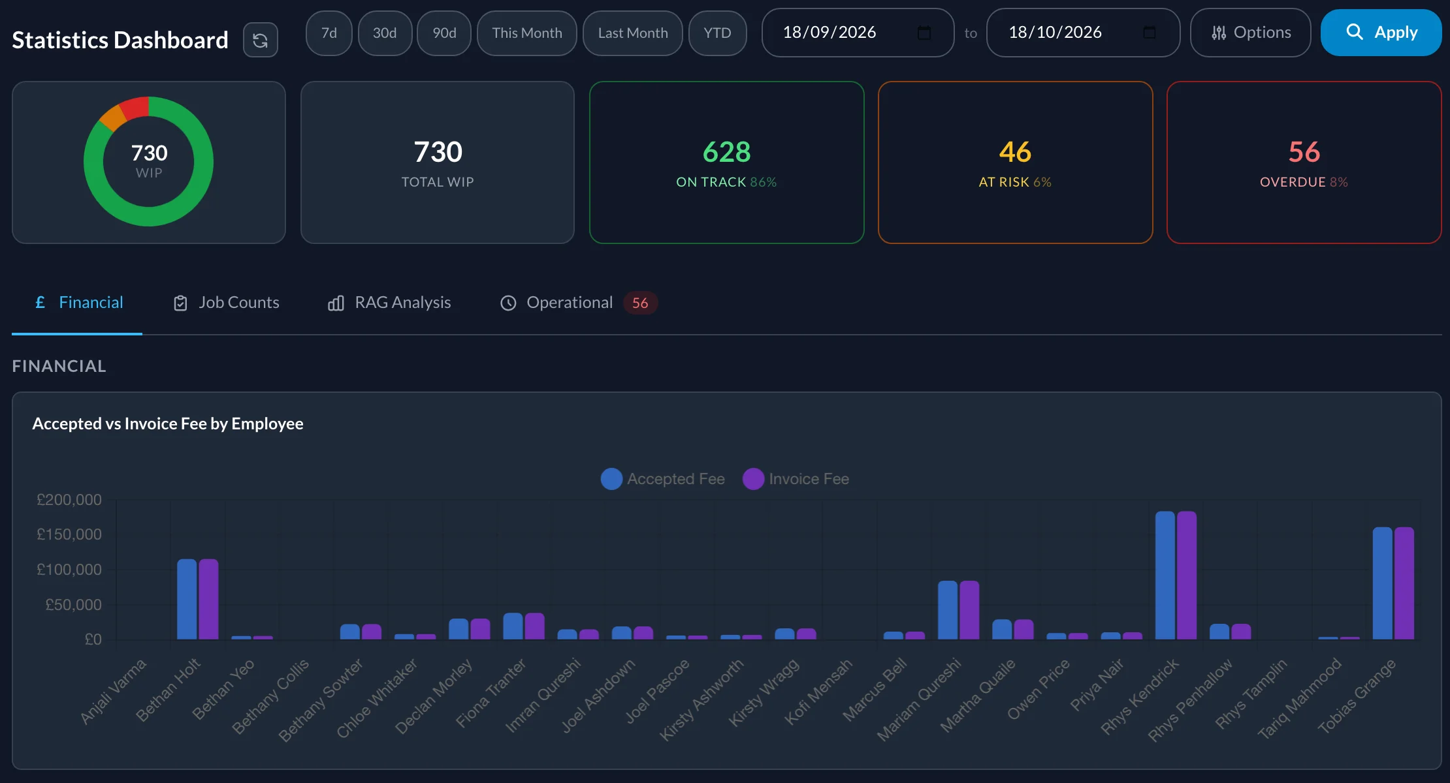Click the clipboard icon on Job Counts tab

[x=180, y=303]
